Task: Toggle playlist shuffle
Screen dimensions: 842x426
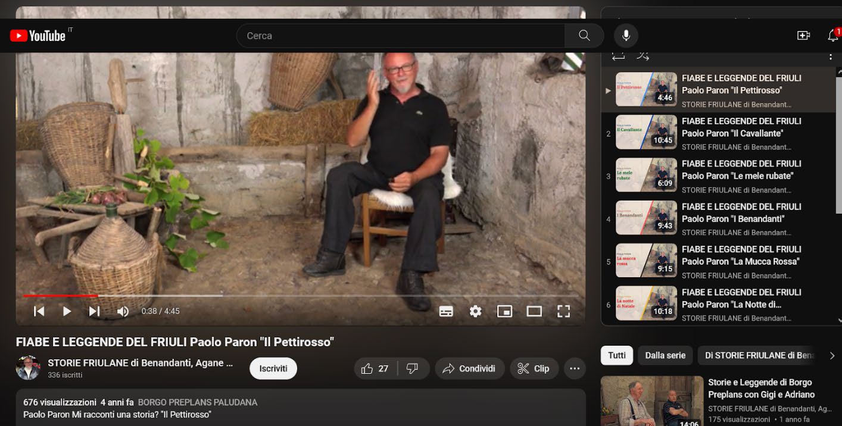Action: 643,56
